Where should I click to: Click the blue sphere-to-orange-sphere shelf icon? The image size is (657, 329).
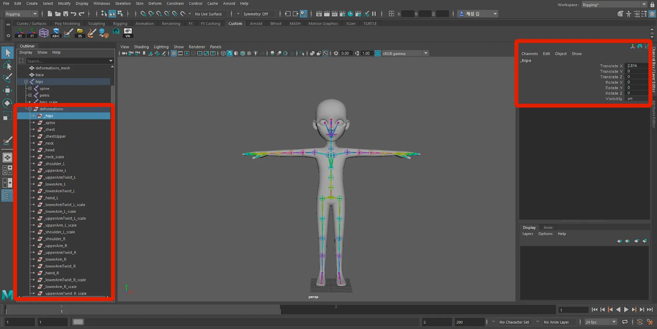point(104,33)
